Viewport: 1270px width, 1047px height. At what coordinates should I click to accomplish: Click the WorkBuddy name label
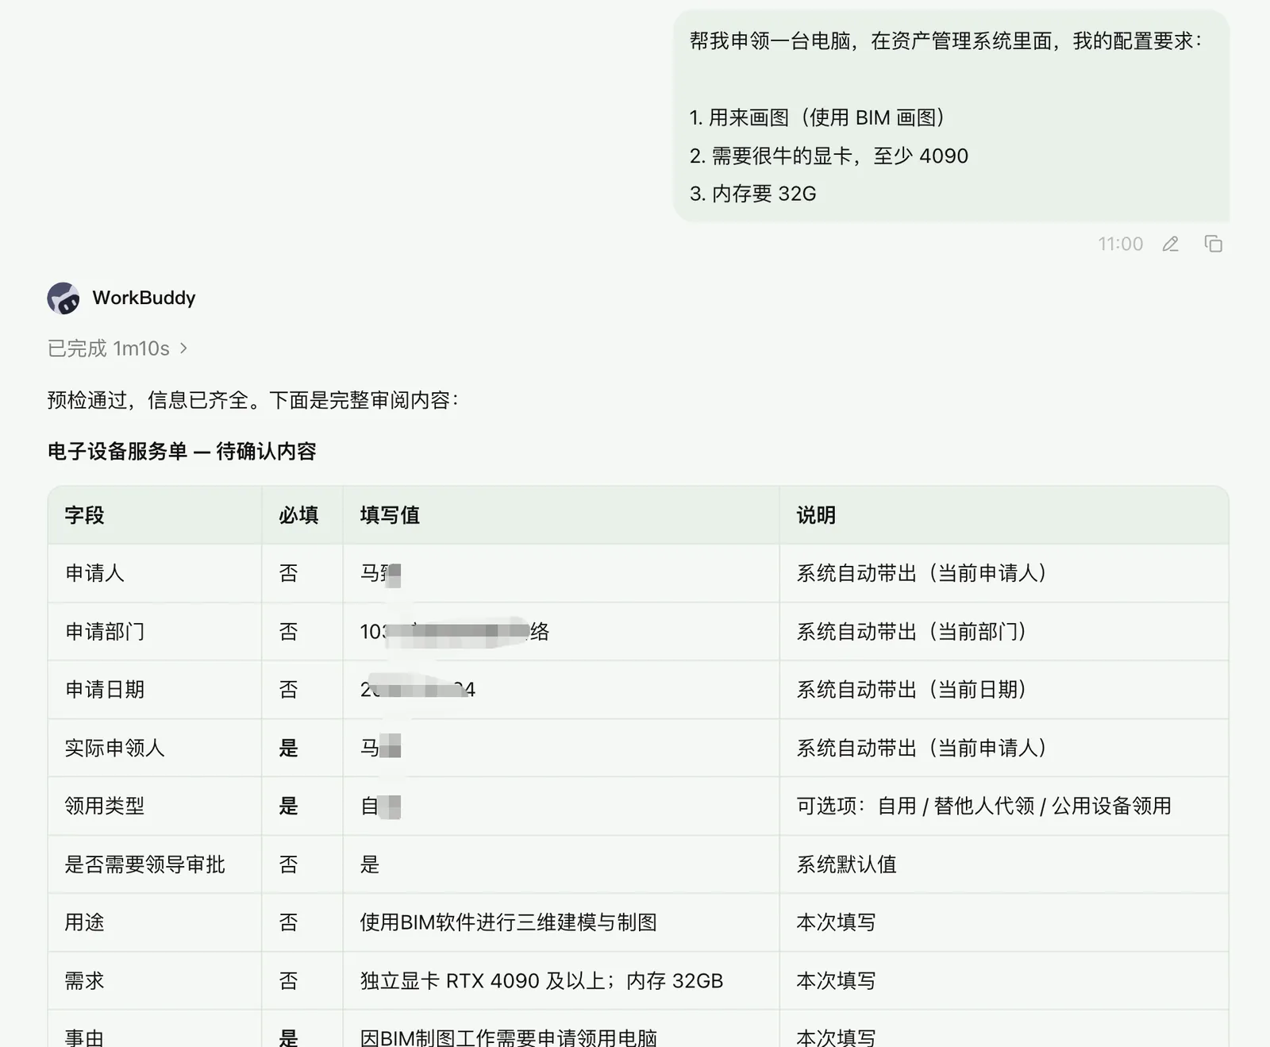[144, 298]
